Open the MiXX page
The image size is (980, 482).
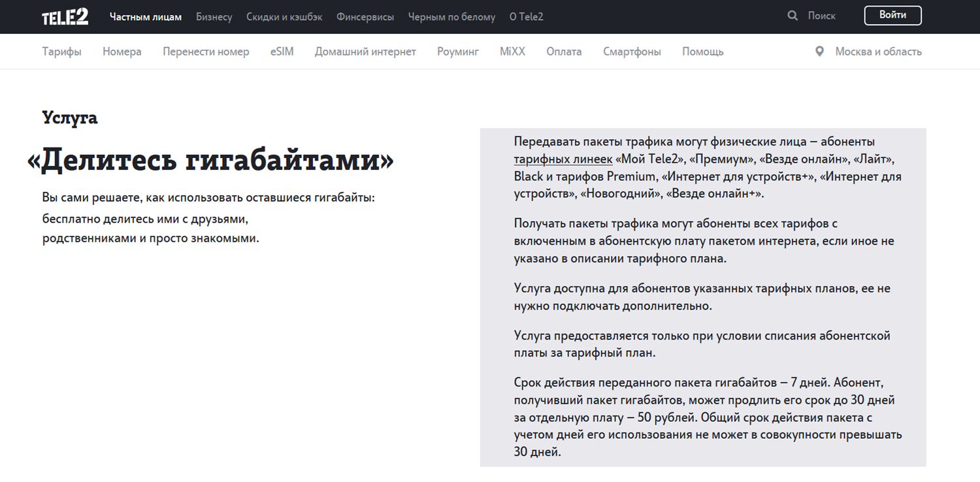pos(513,52)
